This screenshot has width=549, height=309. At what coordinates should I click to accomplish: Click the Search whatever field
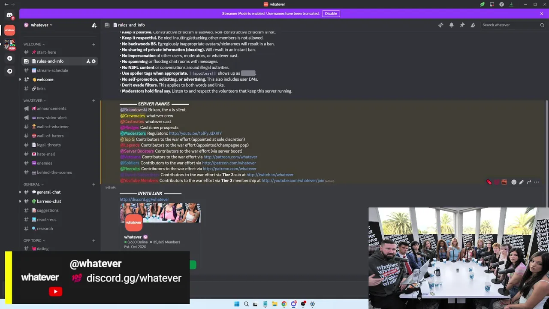[x=513, y=25]
